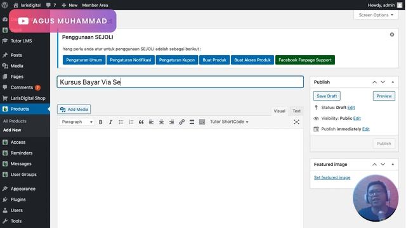Open All Products submenu
Screen dimensions: 406x228
click(15, 121)
